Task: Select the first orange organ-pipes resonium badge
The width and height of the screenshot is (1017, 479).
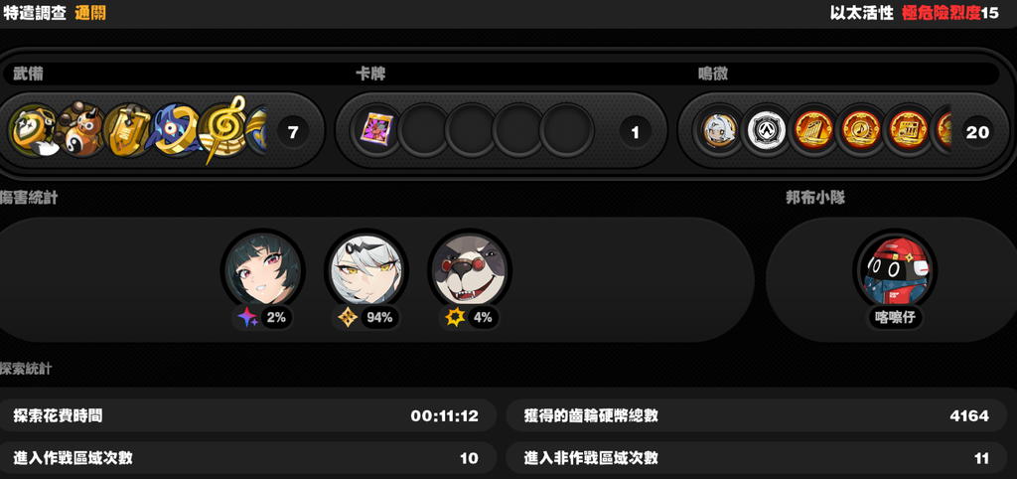Action: [x=812, y=130]
